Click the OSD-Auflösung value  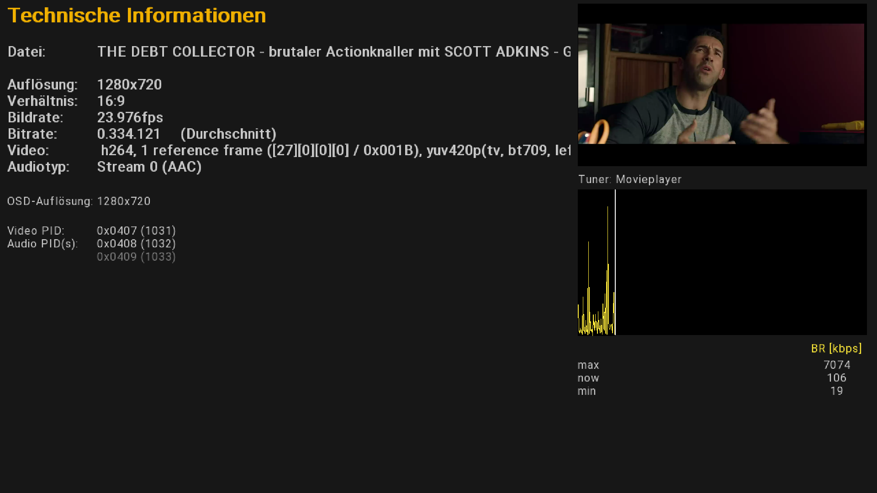point(124,201)
